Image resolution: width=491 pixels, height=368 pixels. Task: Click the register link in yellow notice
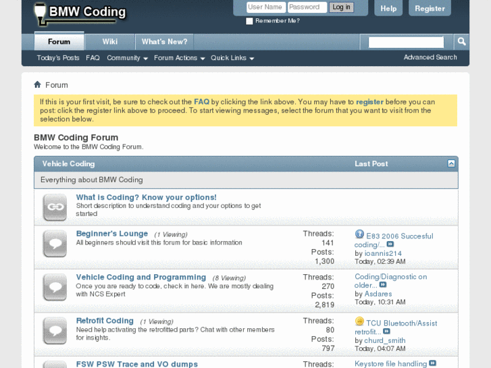click(369, 102)
